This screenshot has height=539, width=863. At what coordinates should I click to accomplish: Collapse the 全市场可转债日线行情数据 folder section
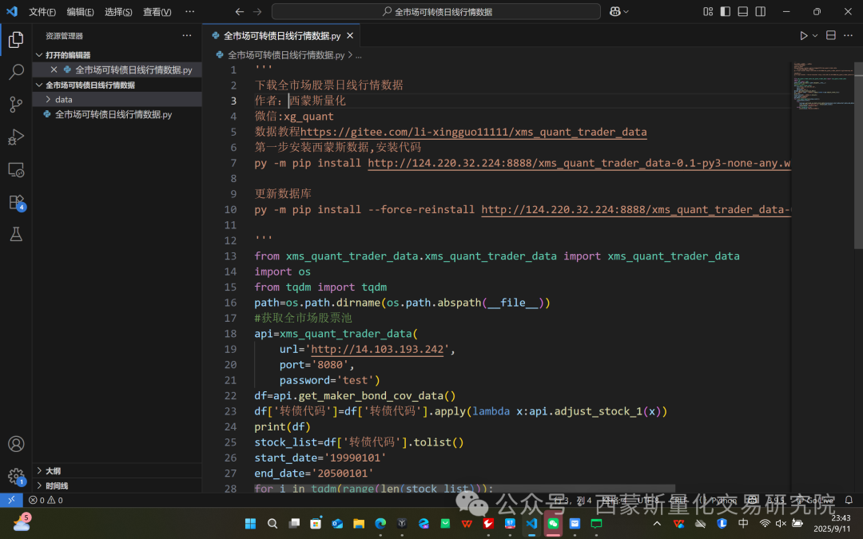pos(39,85)
